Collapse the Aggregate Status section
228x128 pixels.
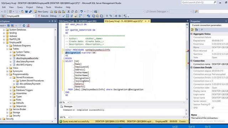[192, 34]
